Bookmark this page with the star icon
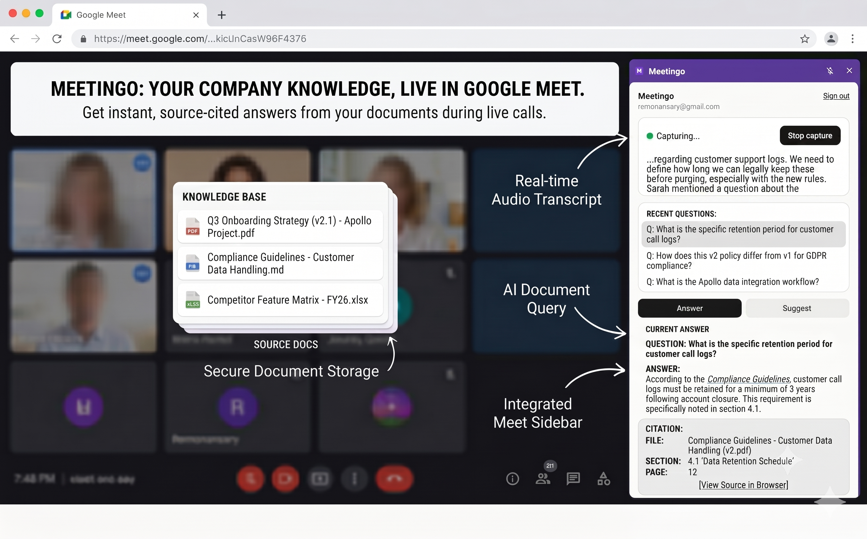Screen dimensions: 867x539 805,39
